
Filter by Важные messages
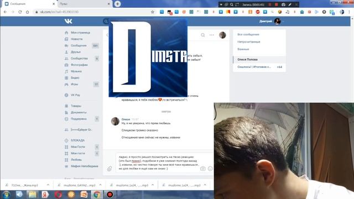[243, 49]
